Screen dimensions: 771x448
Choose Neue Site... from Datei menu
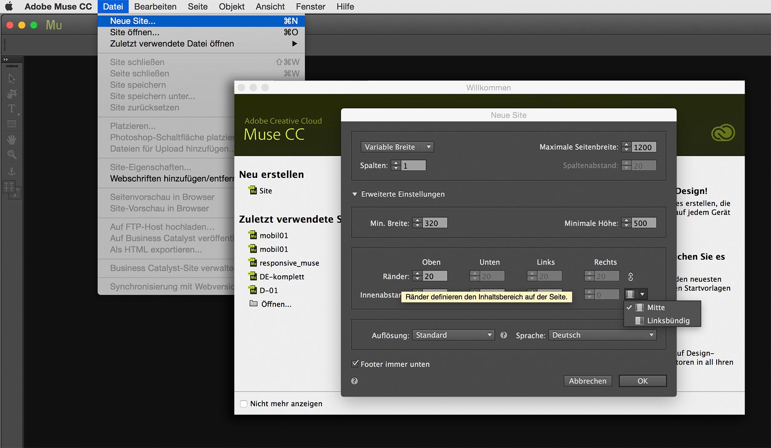click(201, 21)
